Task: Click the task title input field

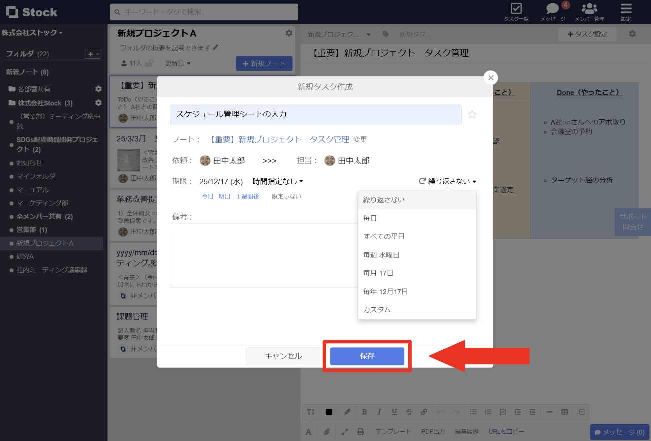Action: pyautogui.click(x=315, y=114)
